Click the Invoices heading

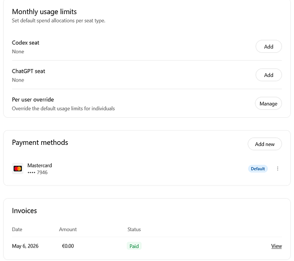point(25,211)
